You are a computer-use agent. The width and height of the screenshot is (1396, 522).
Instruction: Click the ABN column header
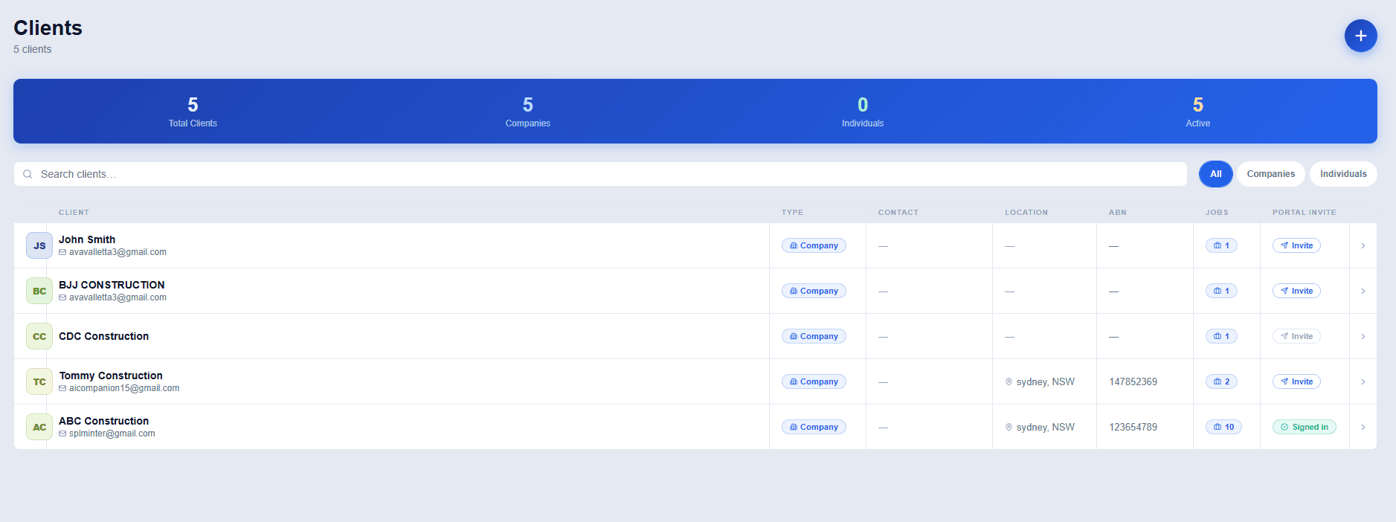(x=1117, y=213)
